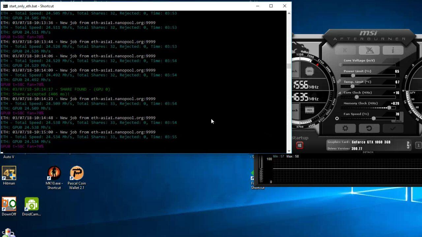Click fan speed gear icon beside slider
This screenshot has width=422, height=237.
coord(337,118)
